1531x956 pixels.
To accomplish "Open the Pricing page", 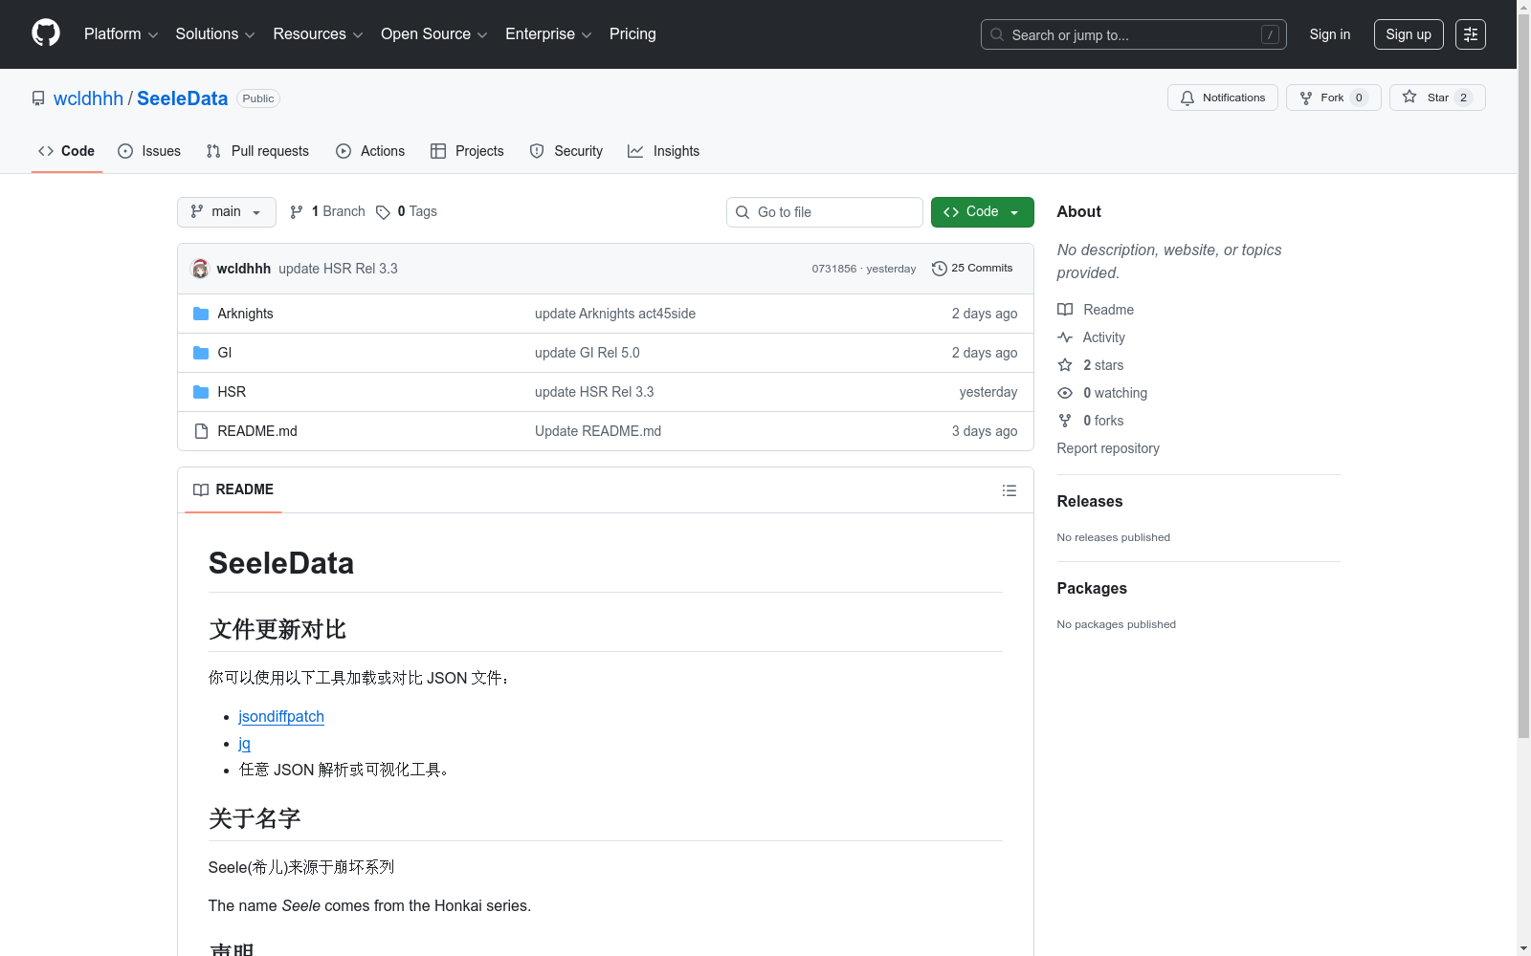I will (x=632, y=34).
